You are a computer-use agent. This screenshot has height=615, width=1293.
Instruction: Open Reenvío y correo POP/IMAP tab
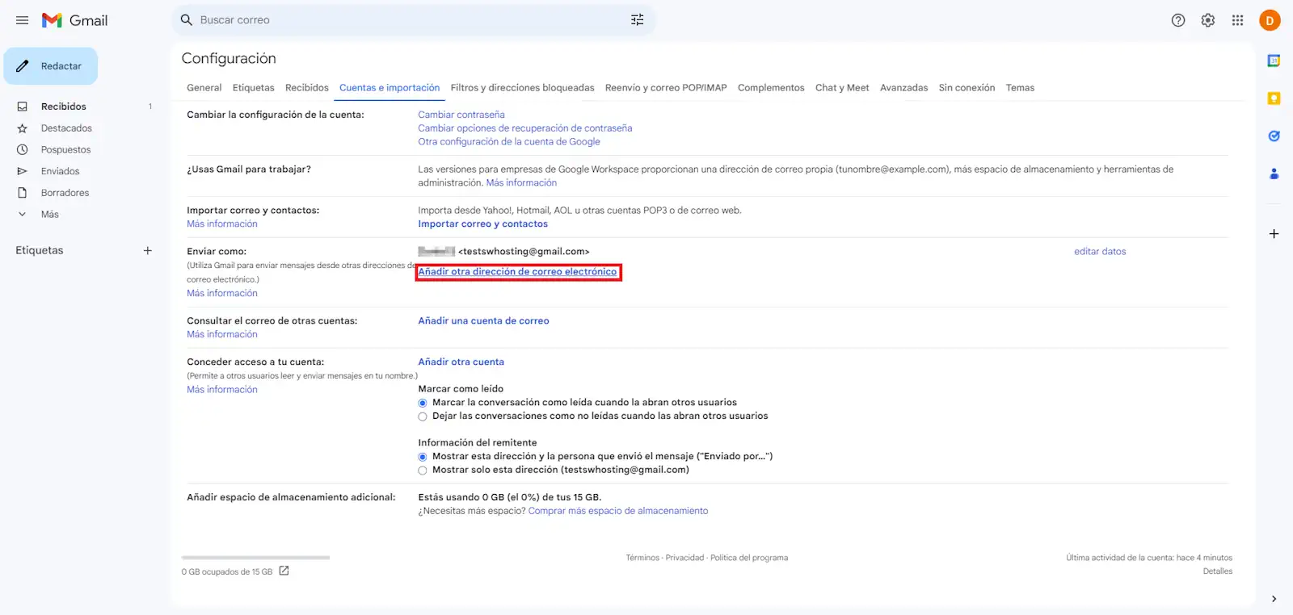666,88
